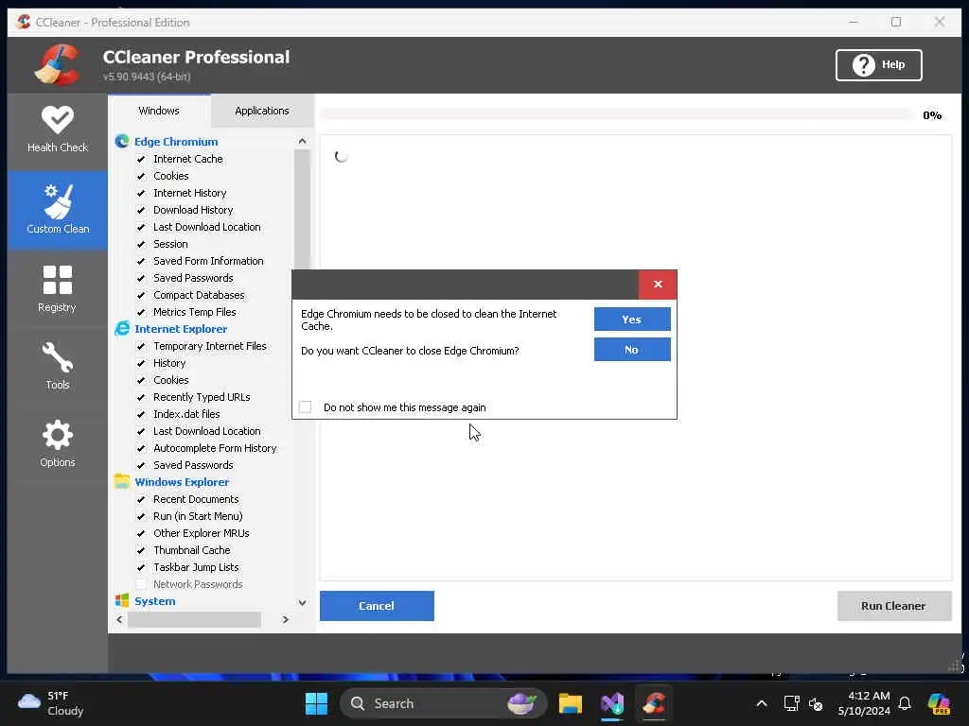The width and height of the screenshot is (969, 726).
Task: Open File Explorer from the taskbar
Action: 571,703
